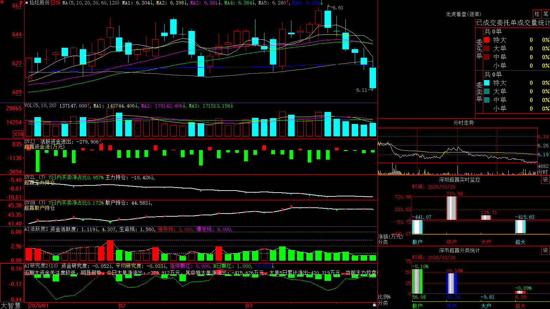Screen dimensions: 550x309
Task: Select the 2026/01 date marker on timeline
Action: coord(39,306)
